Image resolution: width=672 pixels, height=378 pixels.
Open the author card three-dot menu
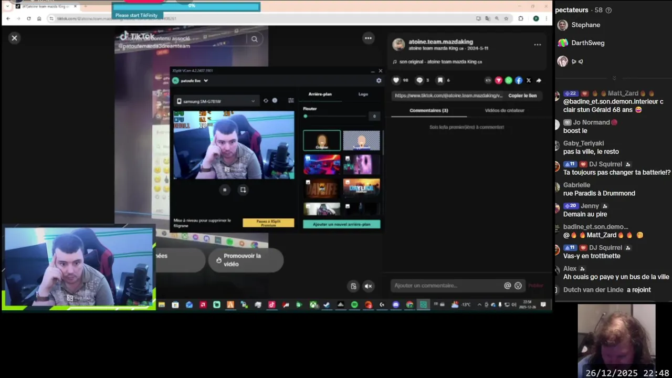(x=538, y=45)
